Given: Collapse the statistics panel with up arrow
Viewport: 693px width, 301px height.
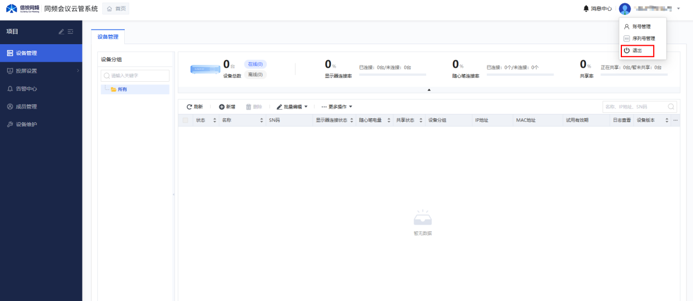Looking at the screenshot, I should tap(429, 89).
